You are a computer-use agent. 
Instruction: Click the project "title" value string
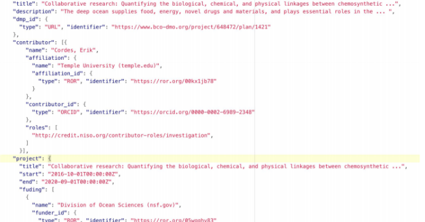(226, 166)
